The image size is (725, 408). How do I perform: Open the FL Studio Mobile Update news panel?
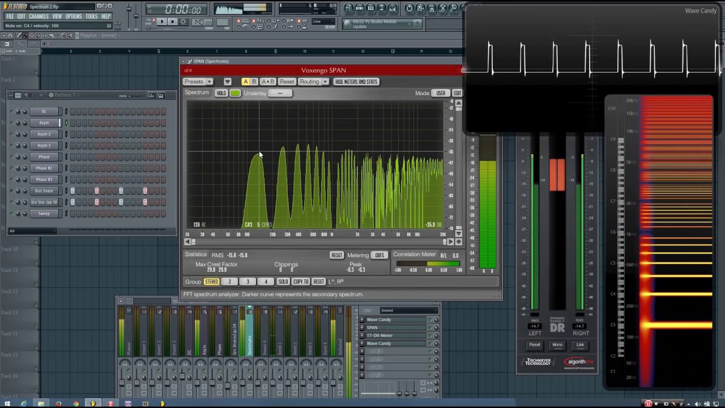click(382, 24)
